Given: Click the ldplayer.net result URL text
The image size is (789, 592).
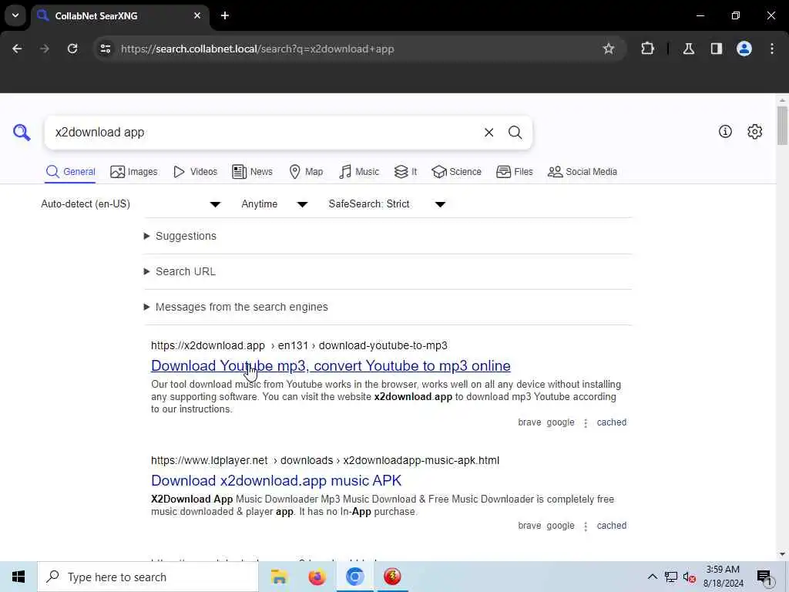Looking at the screenshot, I should 325,460.
